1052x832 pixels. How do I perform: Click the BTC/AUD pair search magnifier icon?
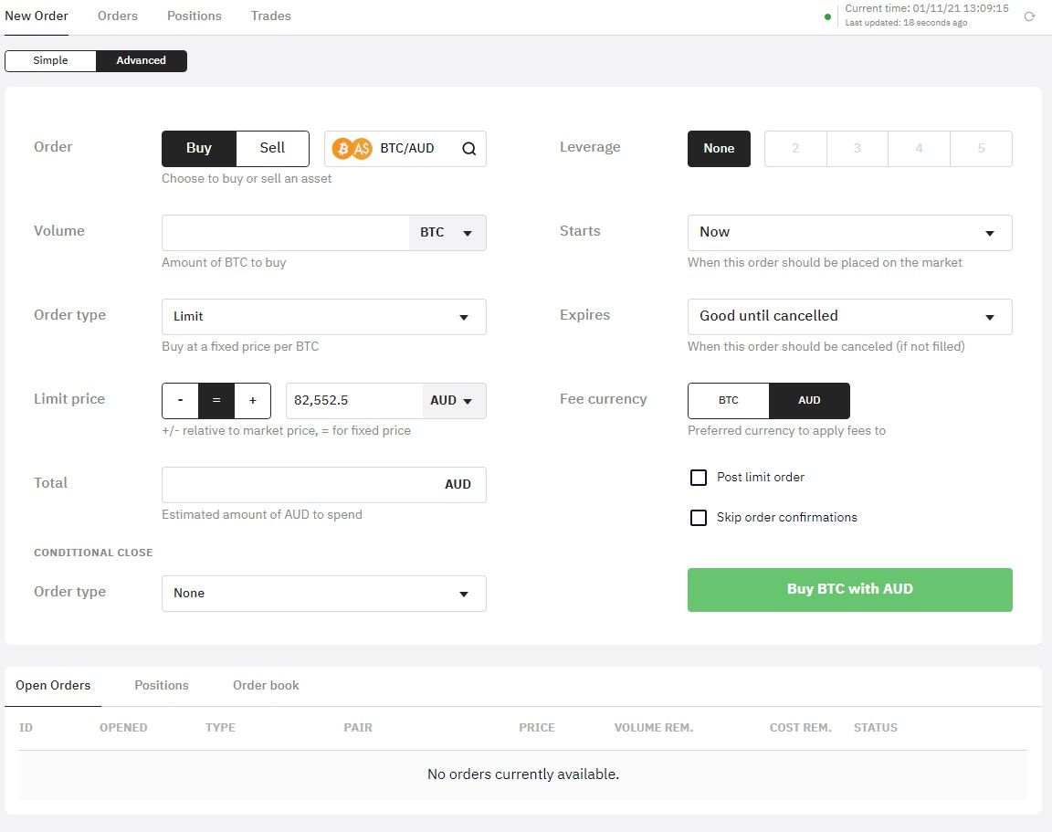coord(469,149)
